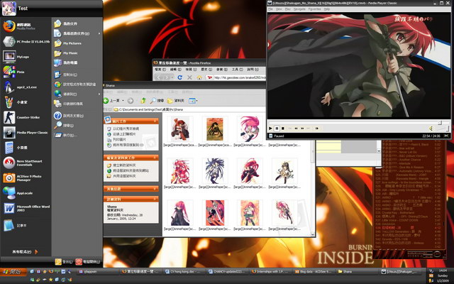Expand the Other Places panel
Image resolution: width=454 pixels, height=284 pixels.
point(131,189)
